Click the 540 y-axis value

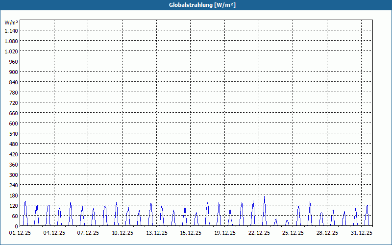[x=14, y=134]
